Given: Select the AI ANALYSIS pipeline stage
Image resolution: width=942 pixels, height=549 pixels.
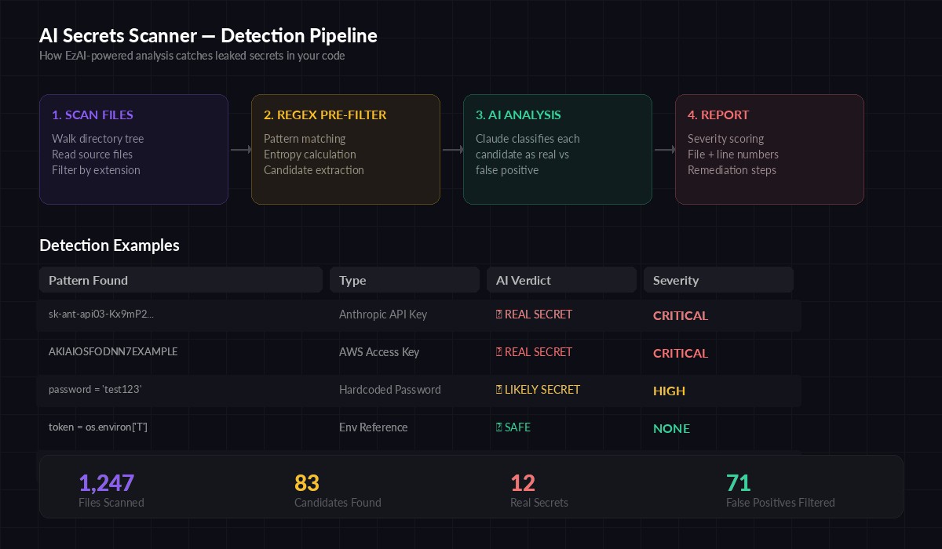Looking at the screenshot, I should [557, 149].
